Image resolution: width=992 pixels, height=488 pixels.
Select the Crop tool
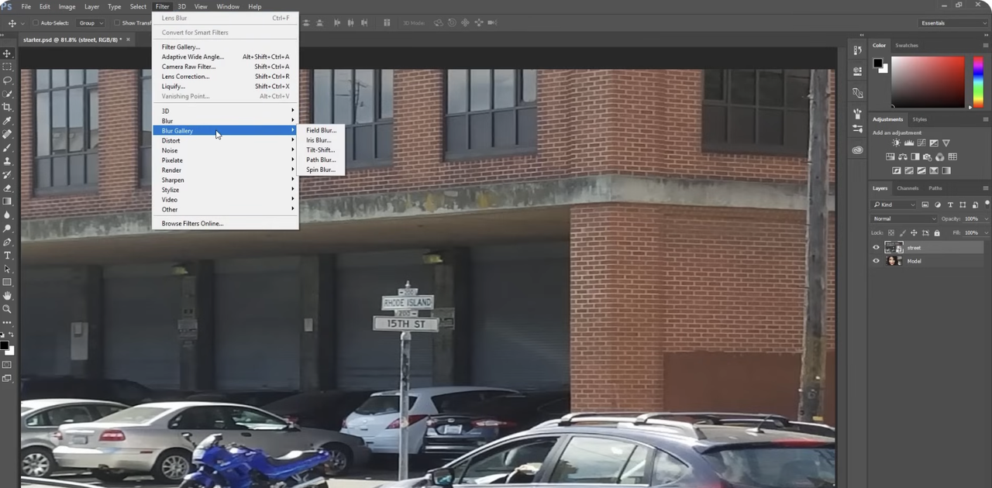point(7,107)
